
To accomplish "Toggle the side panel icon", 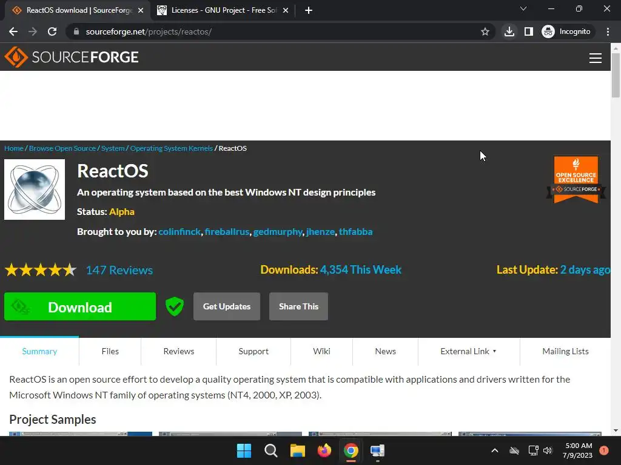I will click(529, 31).
